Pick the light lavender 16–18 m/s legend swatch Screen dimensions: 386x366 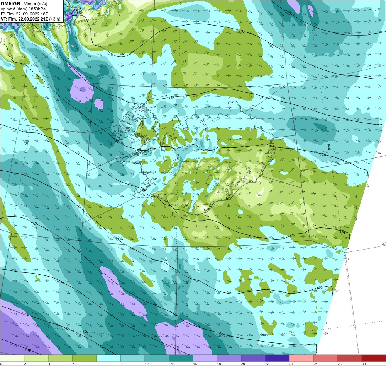click(x=205, y=358)
